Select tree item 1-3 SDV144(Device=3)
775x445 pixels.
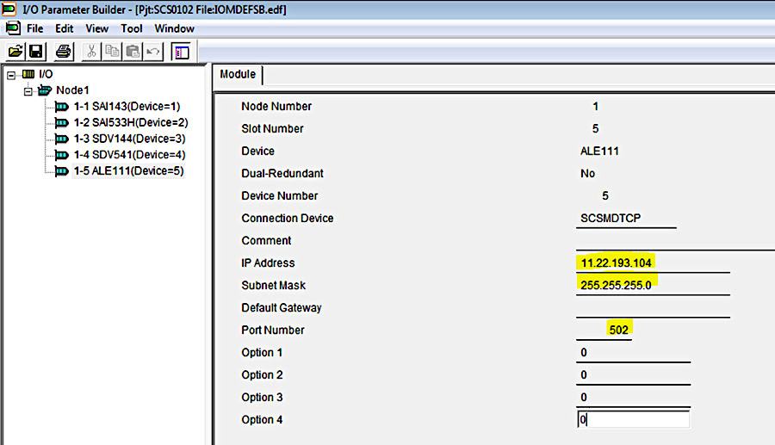tap(129, 139)
